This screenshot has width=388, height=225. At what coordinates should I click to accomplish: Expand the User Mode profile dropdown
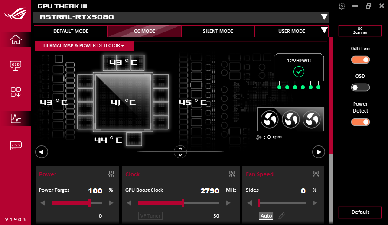coord(324,30)
